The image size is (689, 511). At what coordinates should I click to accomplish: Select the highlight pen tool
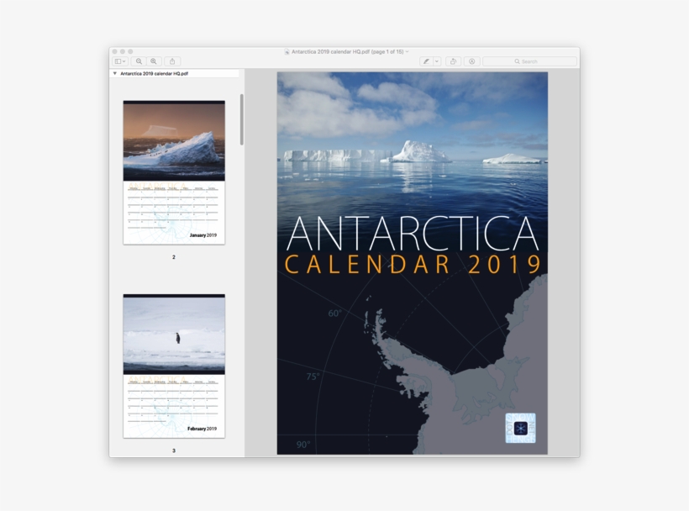click(426, 61)
